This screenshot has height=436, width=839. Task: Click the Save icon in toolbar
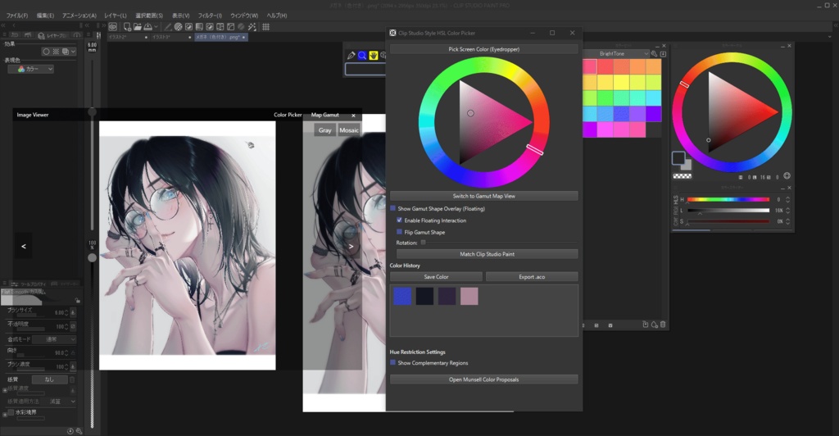pos(147,27)
